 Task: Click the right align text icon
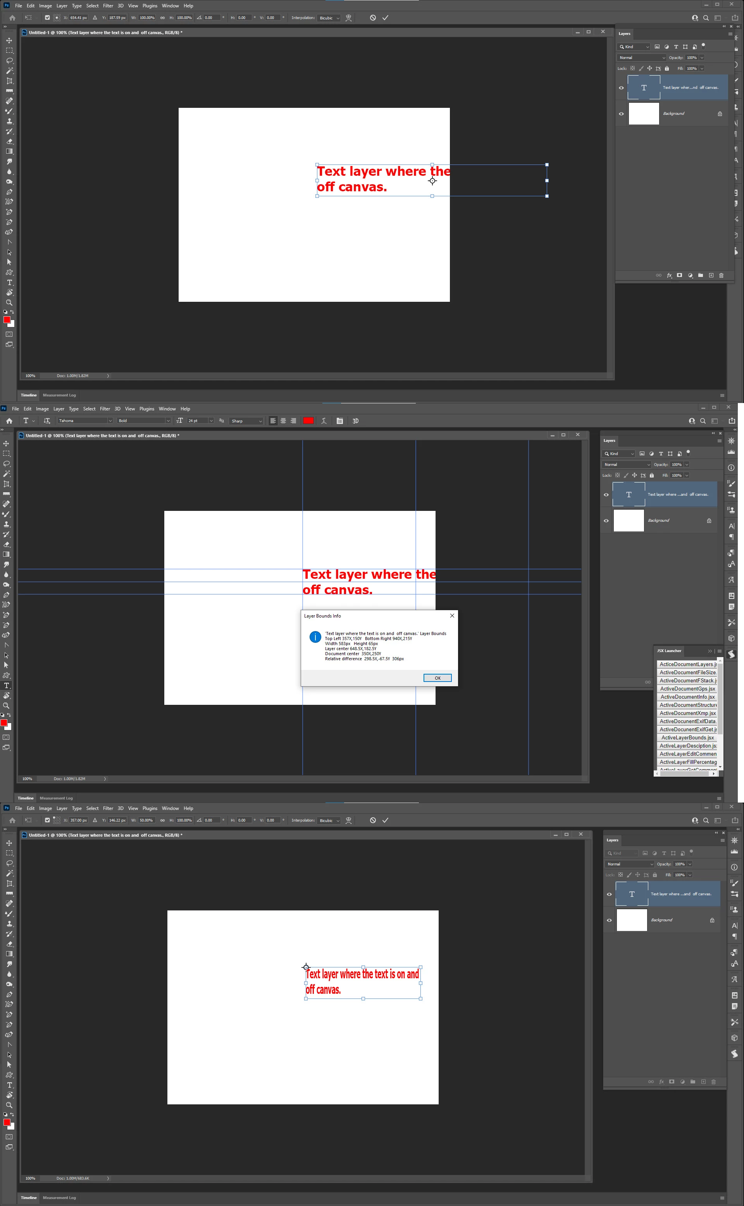[293, 420]
